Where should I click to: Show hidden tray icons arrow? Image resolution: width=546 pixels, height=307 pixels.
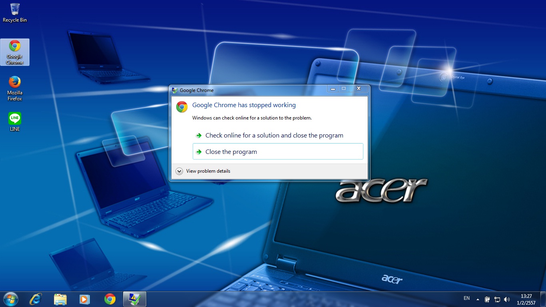[478, 299]
